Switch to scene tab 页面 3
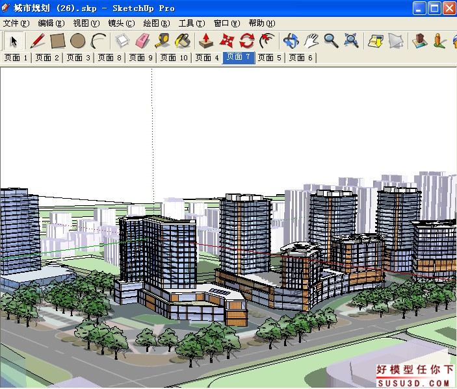Image resolution: width=457 pixels, height=389 pixels. tap(79, 58)
